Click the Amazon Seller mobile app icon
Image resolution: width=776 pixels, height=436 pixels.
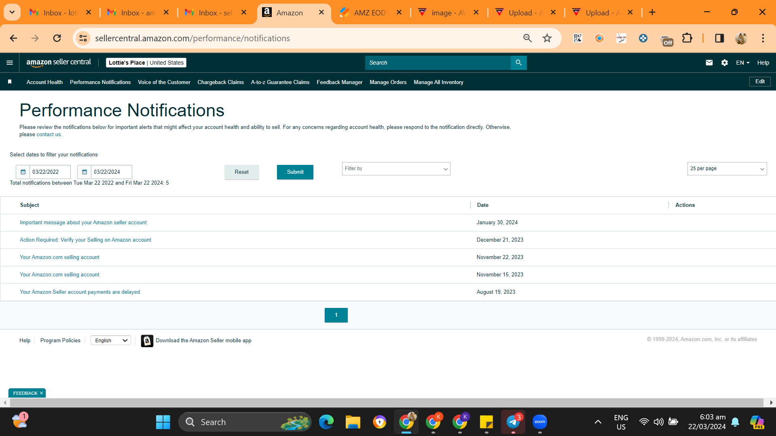[x=147, y=341]
